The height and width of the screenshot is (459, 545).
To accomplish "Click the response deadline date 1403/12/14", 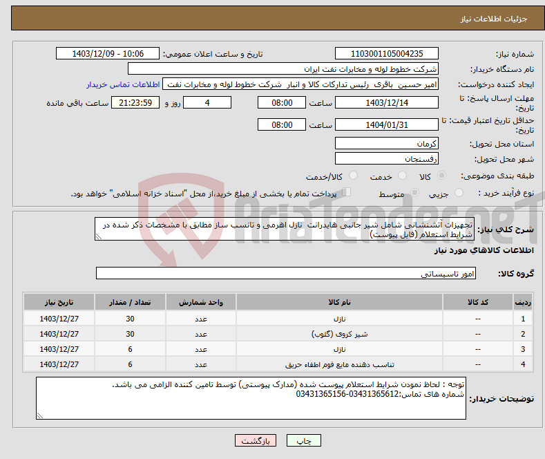I will [387, 103].
